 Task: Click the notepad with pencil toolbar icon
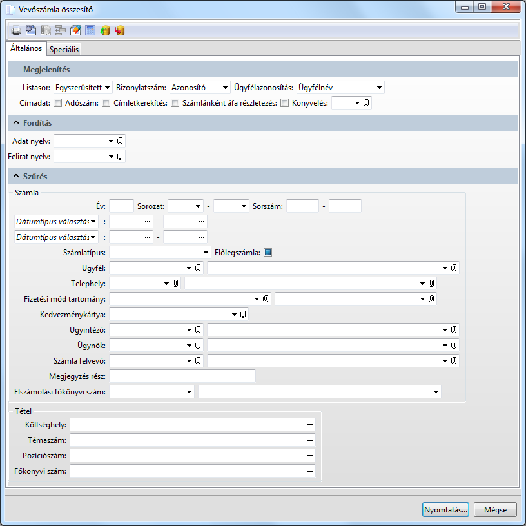click(x=75, y=30)
